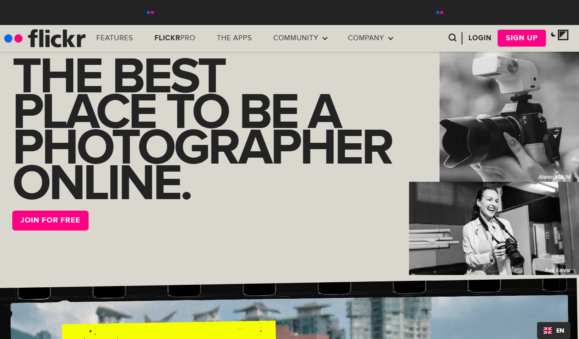The height and width of the screenshot is (339, 579).
Task: Click the Flickr logo in the navigation bar
Action: 45,38
